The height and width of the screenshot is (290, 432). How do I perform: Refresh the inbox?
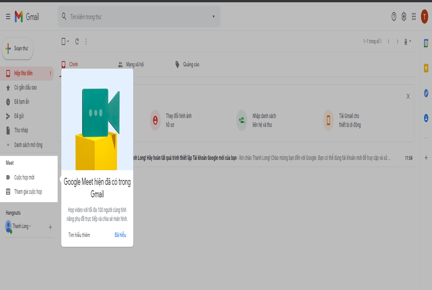point(77,42)
